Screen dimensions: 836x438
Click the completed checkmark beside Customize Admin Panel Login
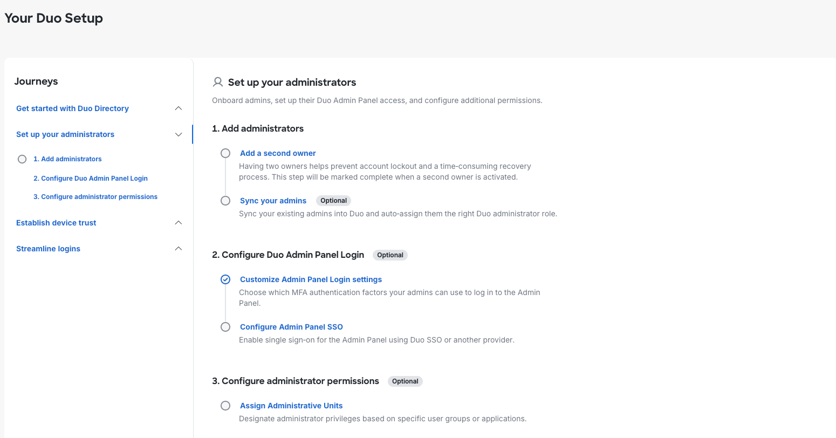pyautogui.click(x=225, y=279)
